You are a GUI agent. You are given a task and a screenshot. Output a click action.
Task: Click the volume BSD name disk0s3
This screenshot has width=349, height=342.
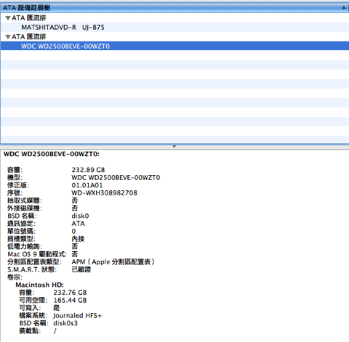[x=65, y=323]
